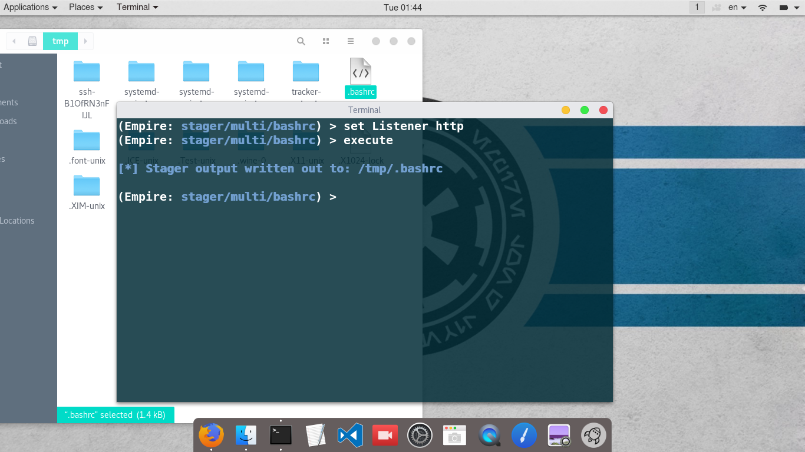Launch Visual Studio Code from the dock
Viewport: 805px width, 452px height.
point(350,436)
